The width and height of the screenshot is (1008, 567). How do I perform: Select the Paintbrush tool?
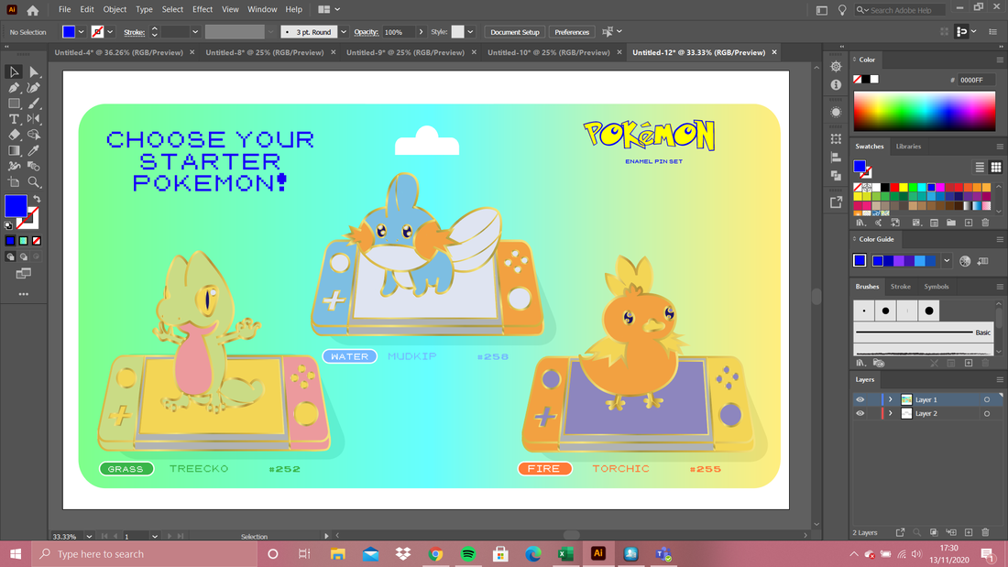click(34, 104)
